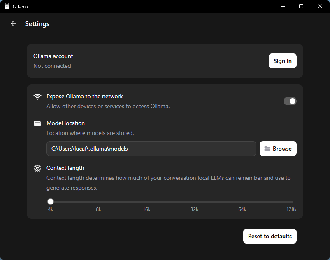330x260 pixels.
Task: Minimize the Ollama window
Action: tap(283, 6)
